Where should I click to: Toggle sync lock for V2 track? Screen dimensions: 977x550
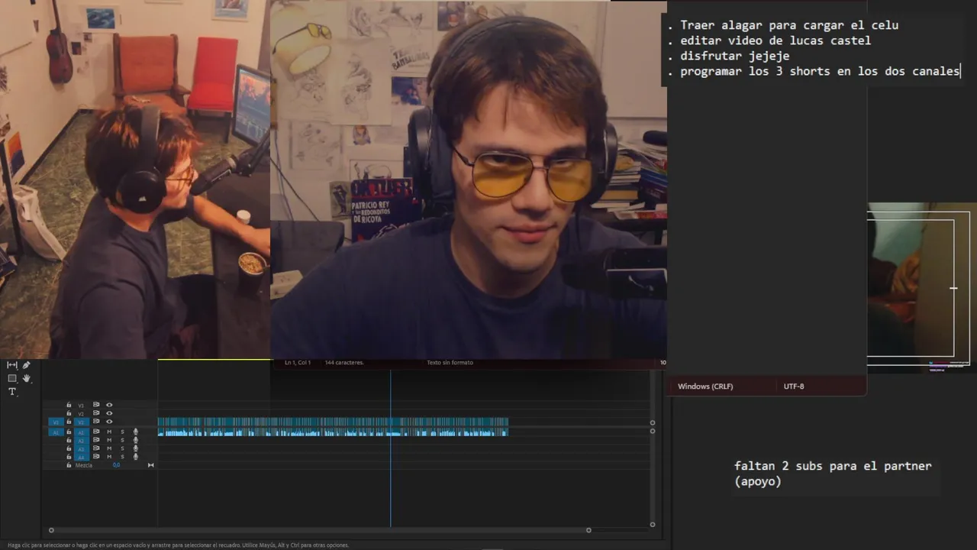pos(96,413)
